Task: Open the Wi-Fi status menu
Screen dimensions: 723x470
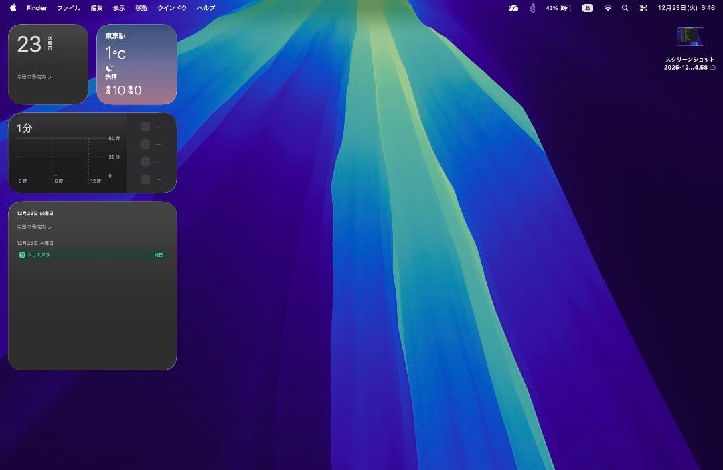Action: coord(608,8)
